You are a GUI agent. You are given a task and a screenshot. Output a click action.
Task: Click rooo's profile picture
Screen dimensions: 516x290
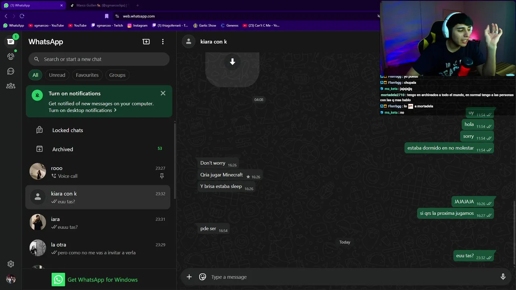click(38, 172)
